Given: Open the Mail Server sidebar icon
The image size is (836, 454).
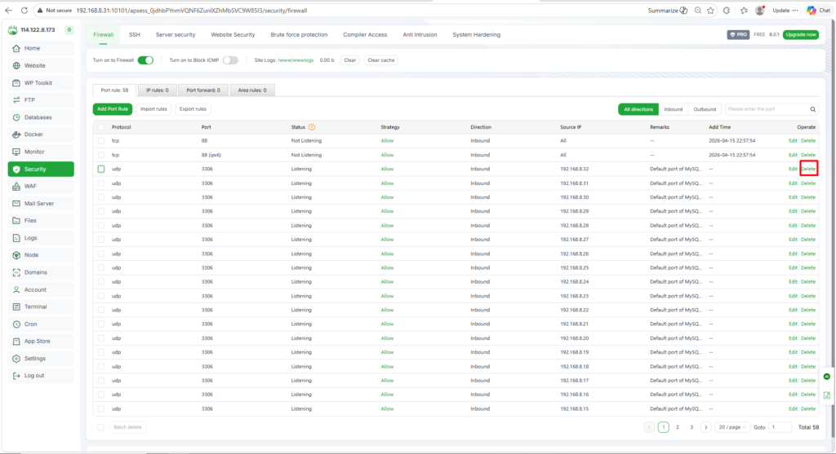Looking at the screenshot, I should (x=17, y=203).
